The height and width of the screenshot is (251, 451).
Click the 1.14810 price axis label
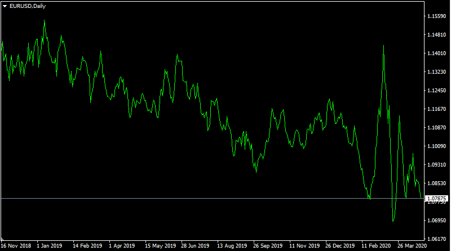436,35
